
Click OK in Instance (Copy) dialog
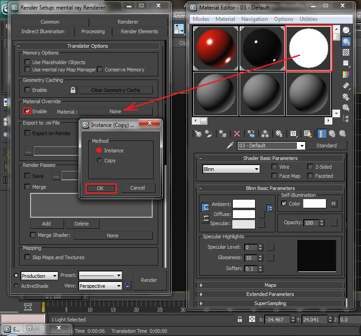[100, 188]
